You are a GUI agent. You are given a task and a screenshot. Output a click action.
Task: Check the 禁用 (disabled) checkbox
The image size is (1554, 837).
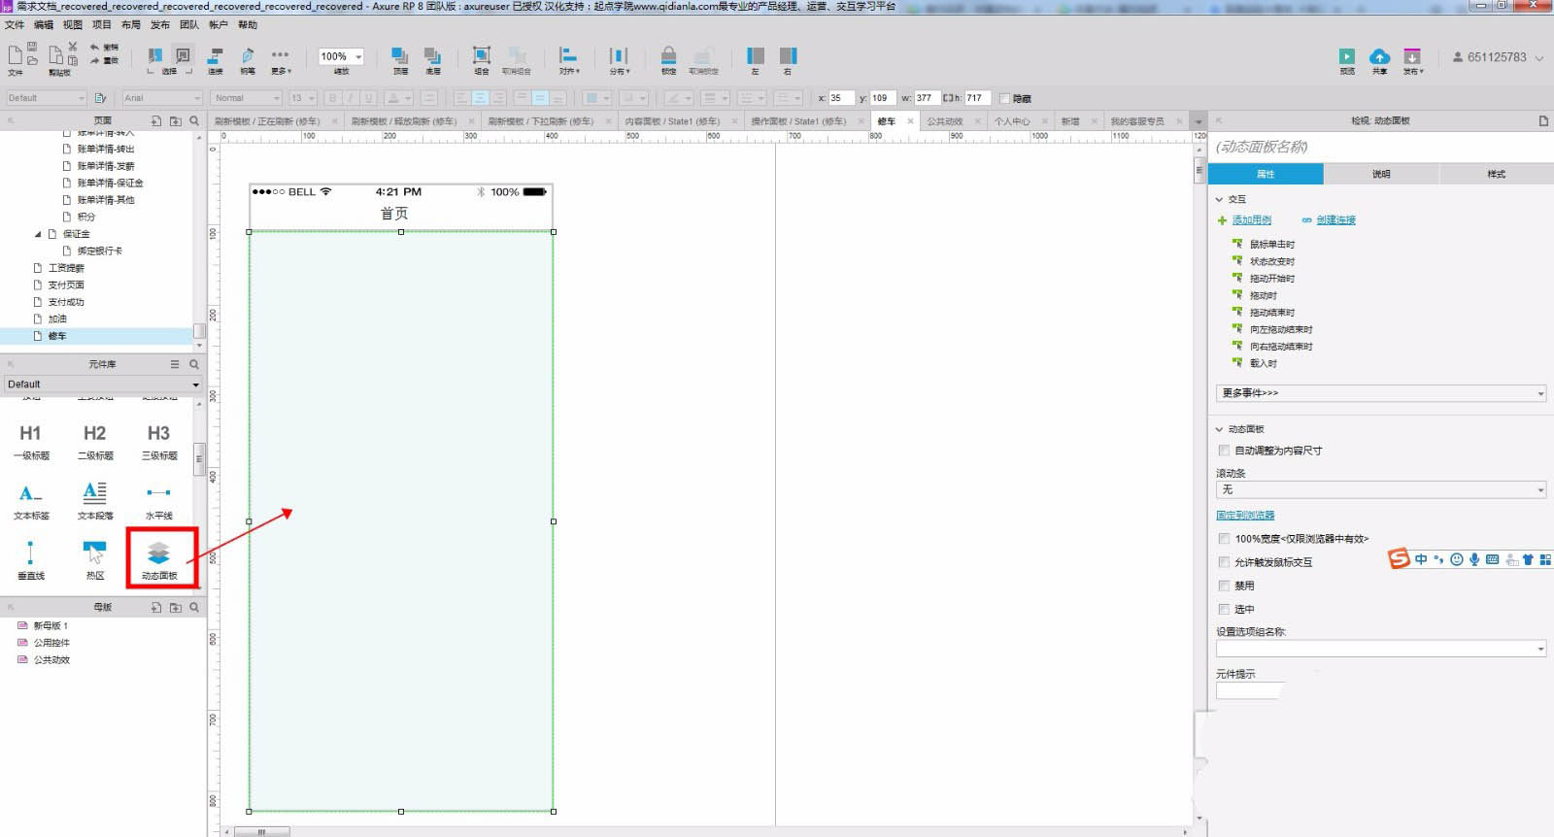pos(1224,586)
